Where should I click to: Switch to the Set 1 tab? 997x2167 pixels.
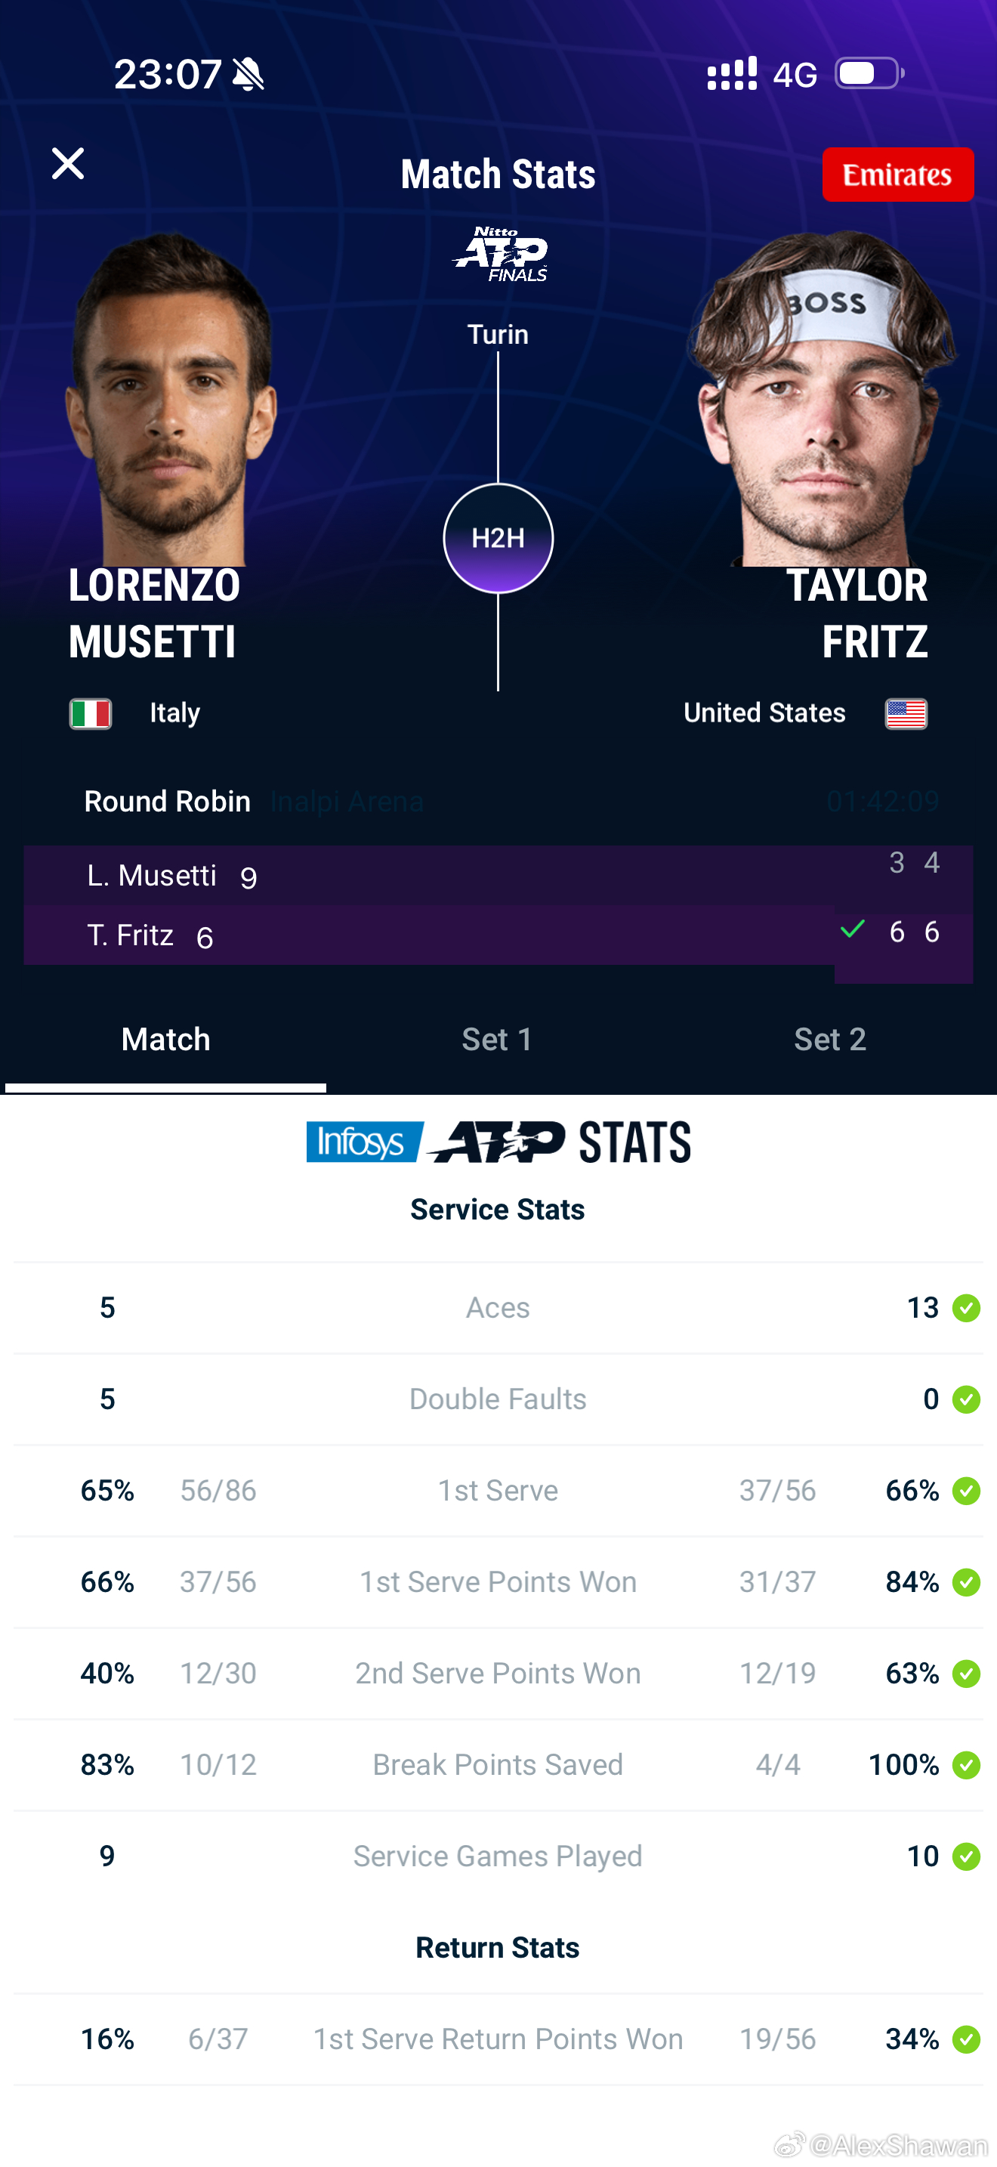(x=496, y=1039)
